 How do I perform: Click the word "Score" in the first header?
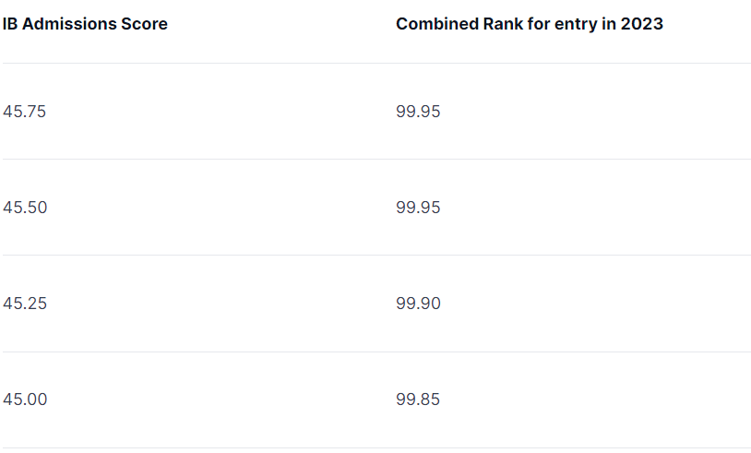146,24
